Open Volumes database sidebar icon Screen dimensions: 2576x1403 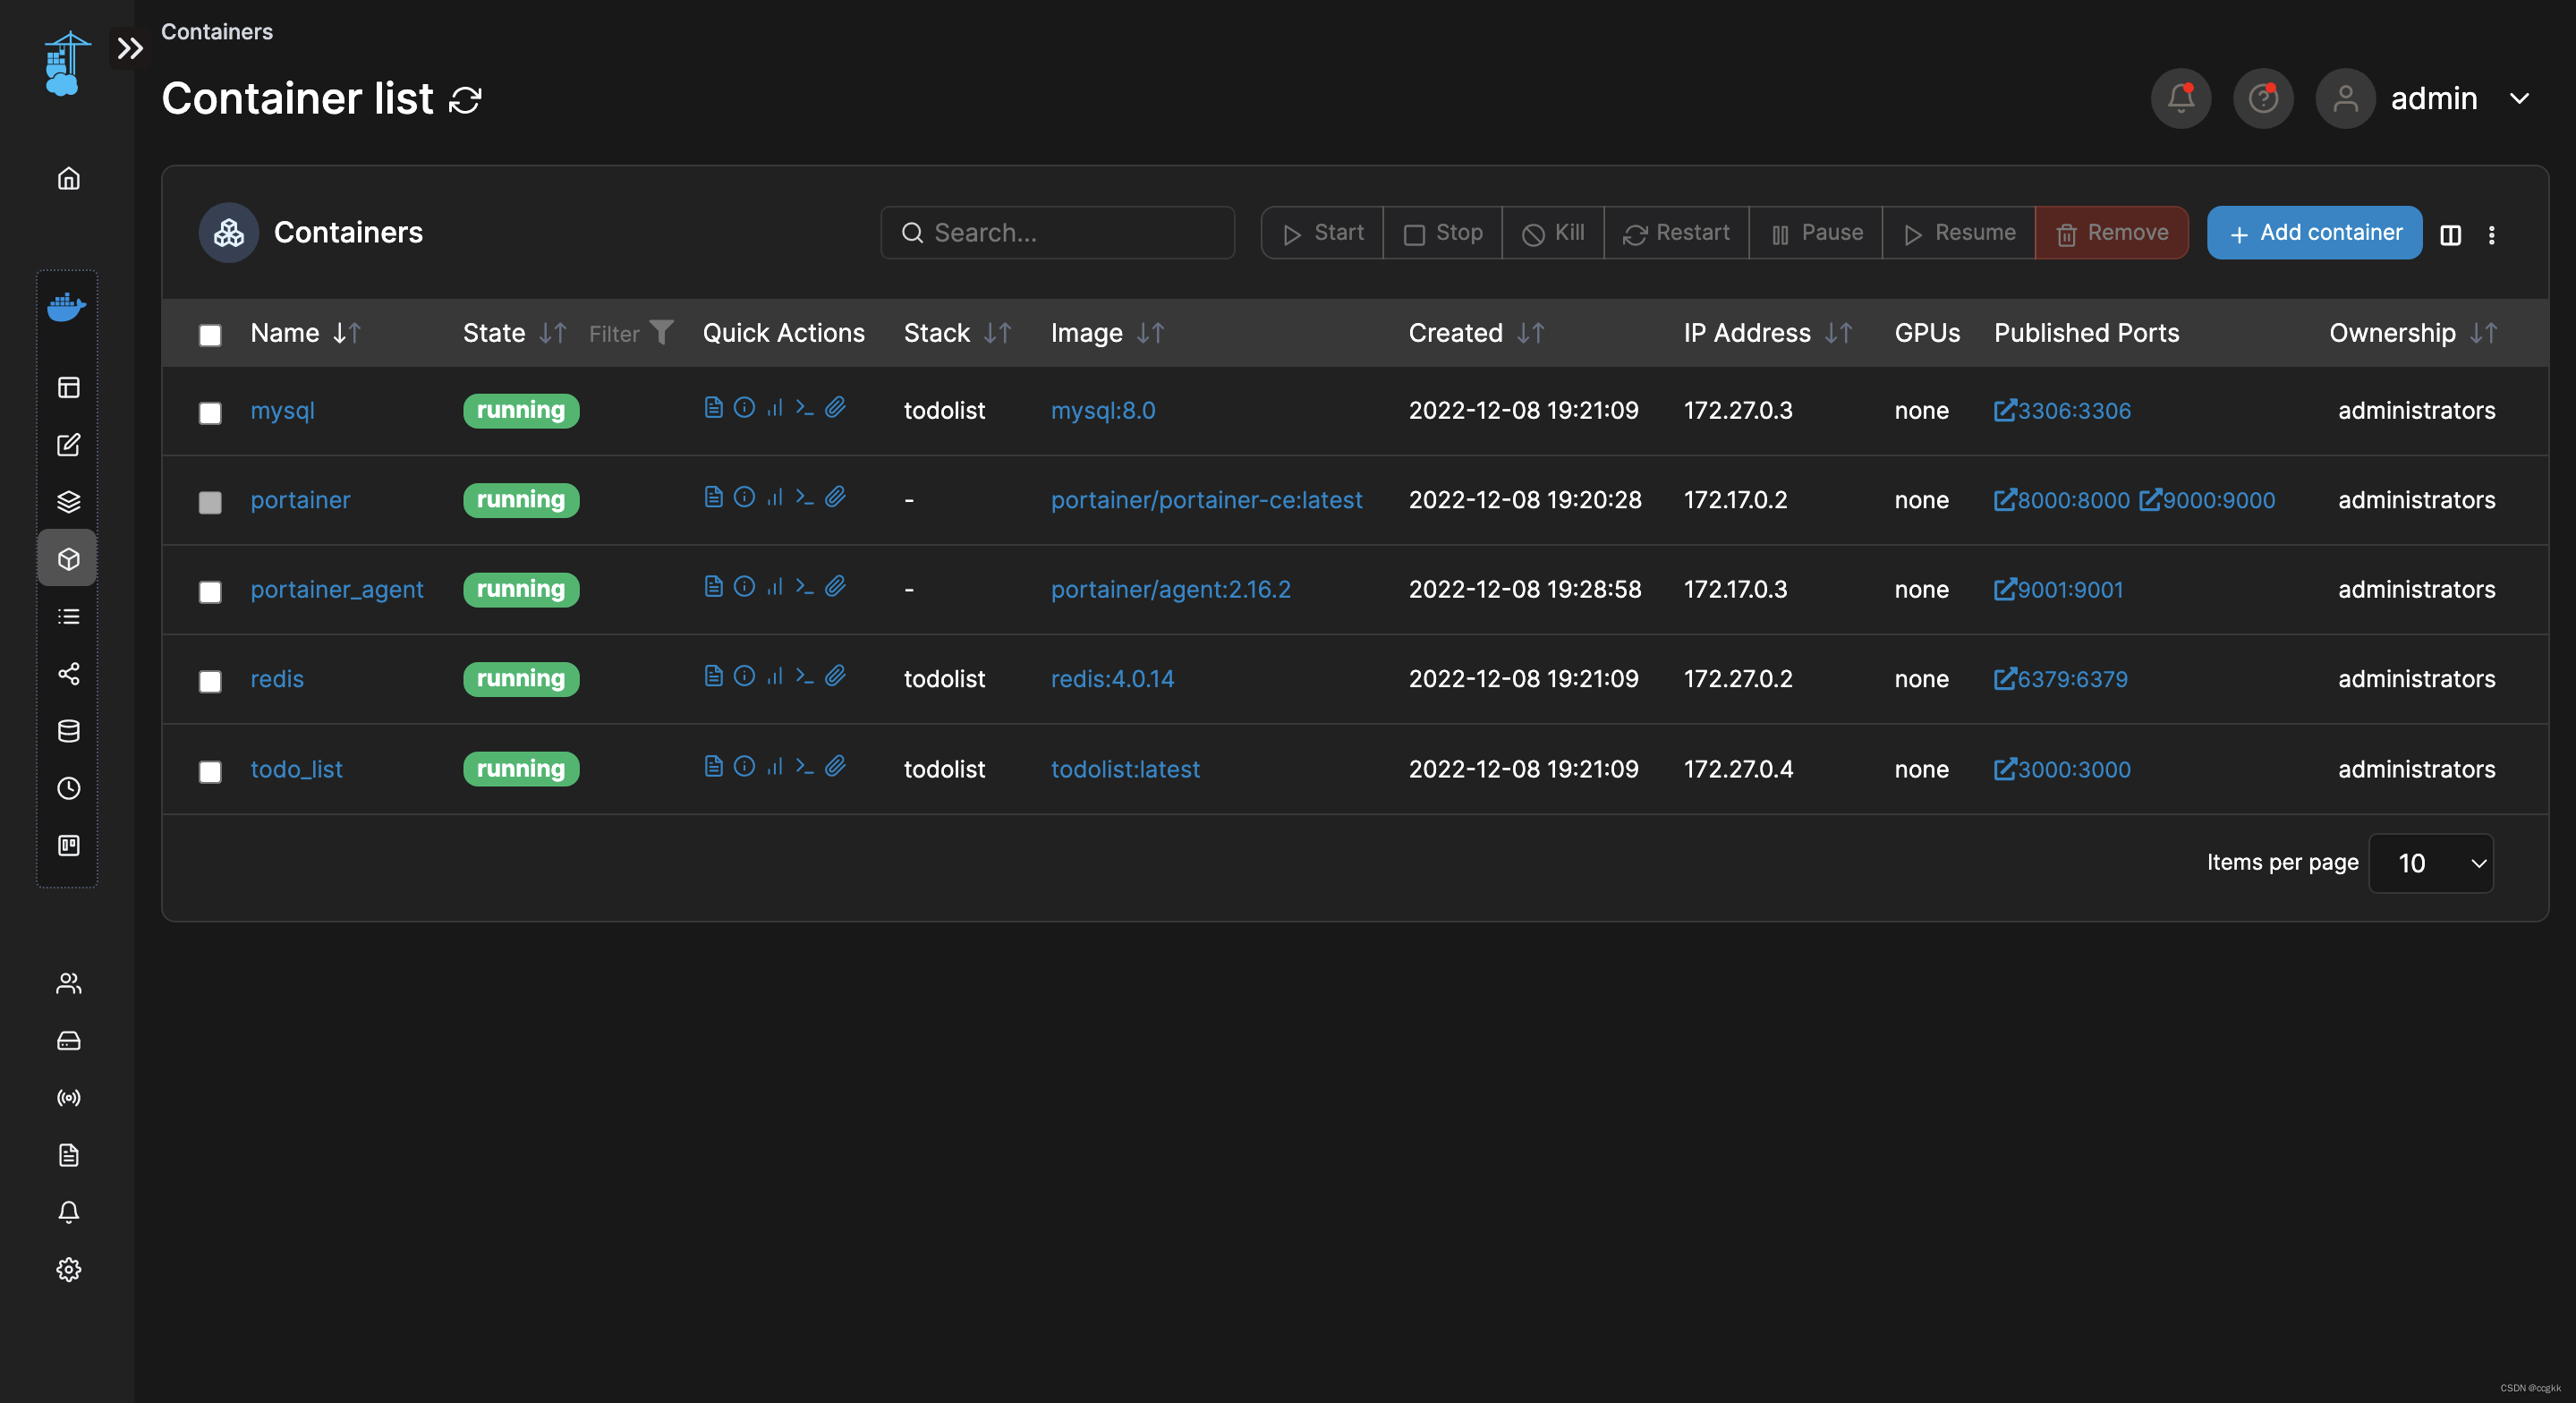click(68, 731)
